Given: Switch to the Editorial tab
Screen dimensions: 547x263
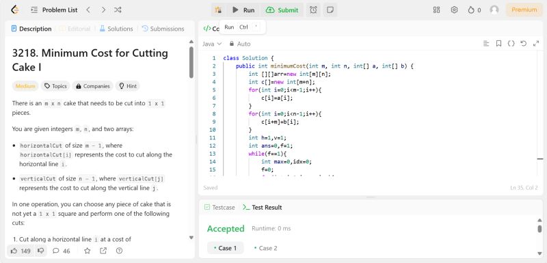Looking at the screenshot, I should click(75, 29).
